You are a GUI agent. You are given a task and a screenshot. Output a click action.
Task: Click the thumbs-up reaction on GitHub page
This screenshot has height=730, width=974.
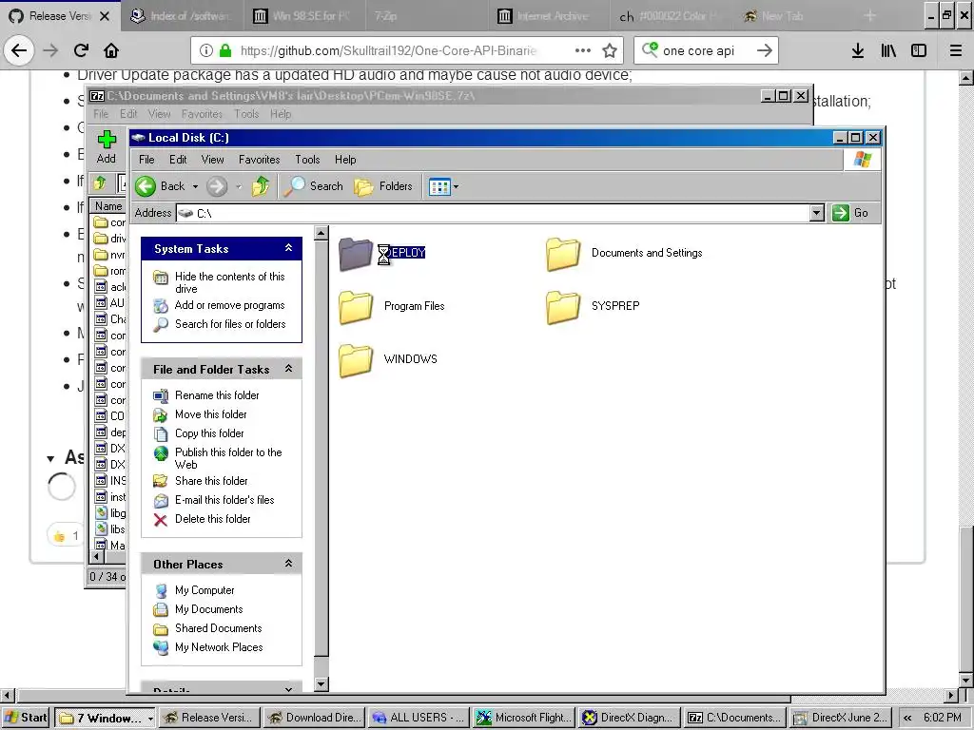click(x=66, y=535)
